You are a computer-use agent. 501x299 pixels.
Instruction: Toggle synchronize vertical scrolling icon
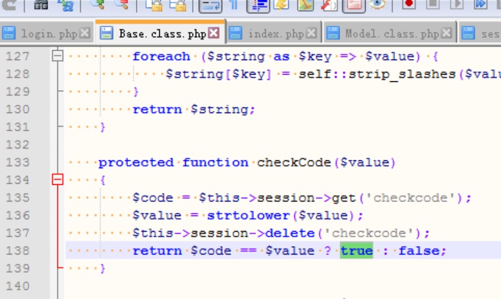click(x=154, y=4)
